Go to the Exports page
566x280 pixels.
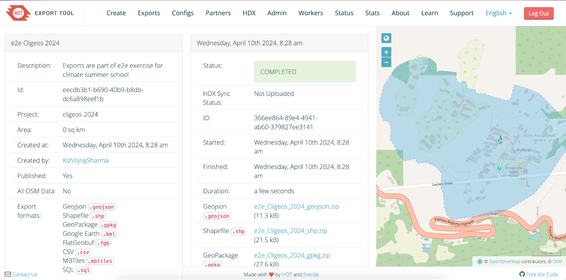149,13
